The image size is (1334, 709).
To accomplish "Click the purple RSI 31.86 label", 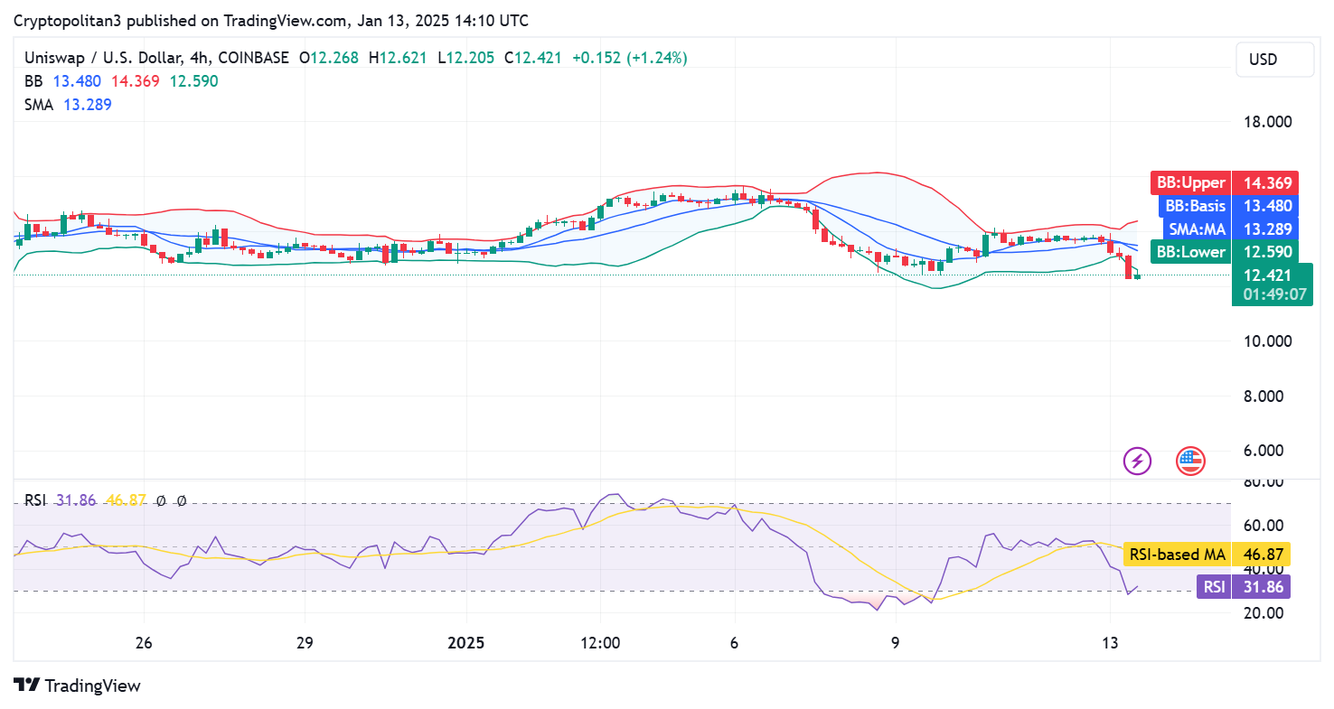I will point(1243,586).
